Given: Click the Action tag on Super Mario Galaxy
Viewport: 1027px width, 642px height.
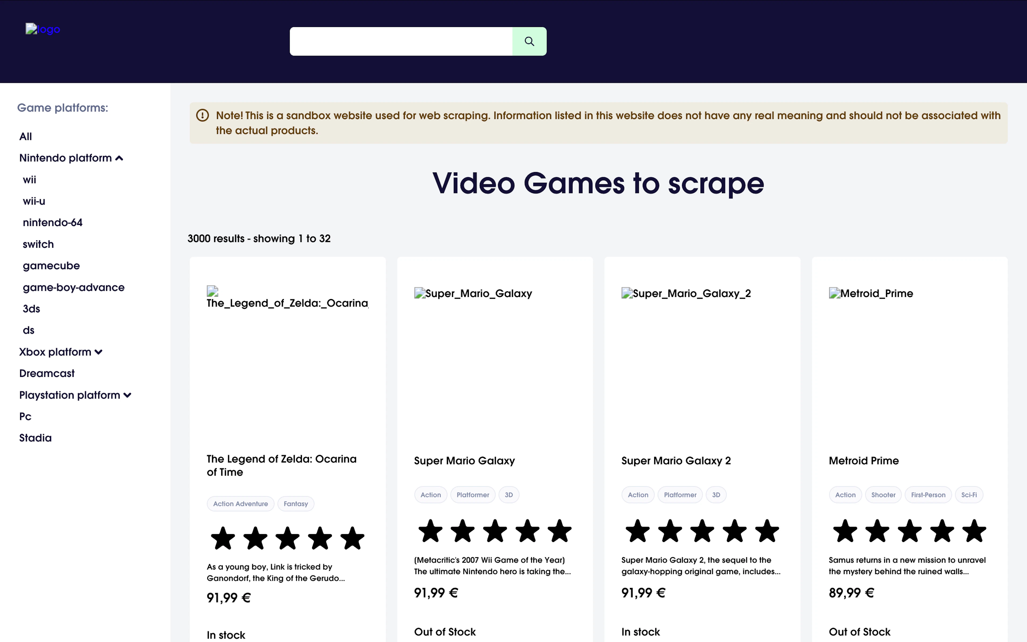Looking at the screenshot, I should click(x=431, y=495).
